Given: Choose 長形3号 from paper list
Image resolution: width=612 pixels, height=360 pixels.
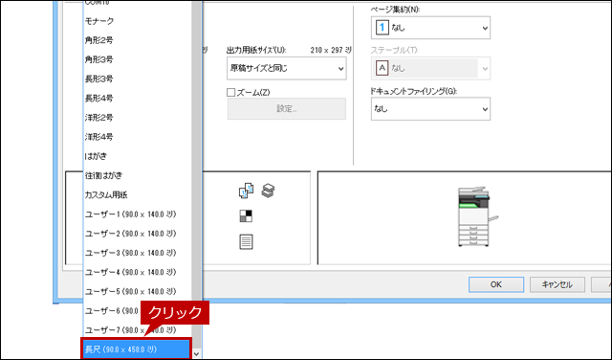Looking at the screenshot, I should pyautogui.click(x=138, y=79).
